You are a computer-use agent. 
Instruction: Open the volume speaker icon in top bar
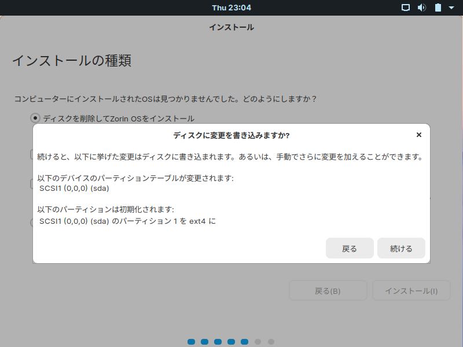pyautogui.click(x=422, y=8)
